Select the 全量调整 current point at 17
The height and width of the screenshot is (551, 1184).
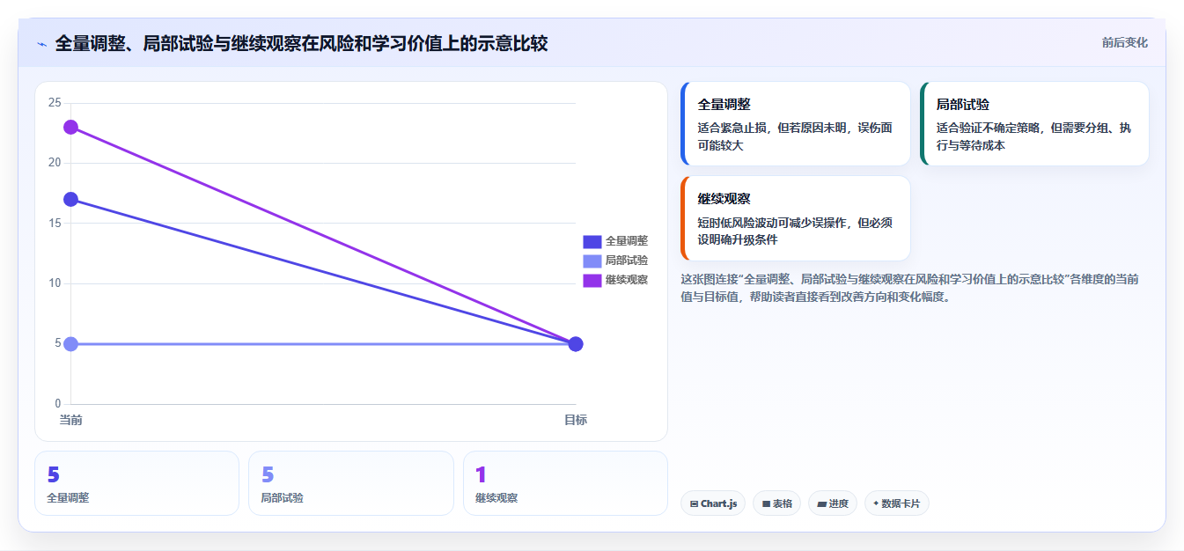pos(70,200)
